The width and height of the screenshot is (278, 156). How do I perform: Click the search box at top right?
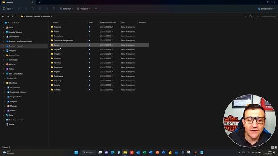click(265, 16)
